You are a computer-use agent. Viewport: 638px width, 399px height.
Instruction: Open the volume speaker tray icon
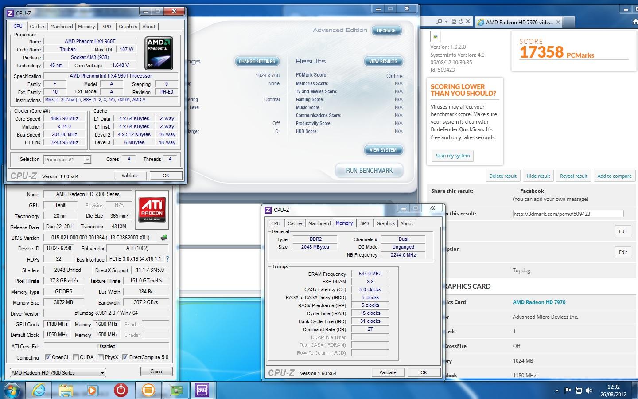[x=589, y=391]
